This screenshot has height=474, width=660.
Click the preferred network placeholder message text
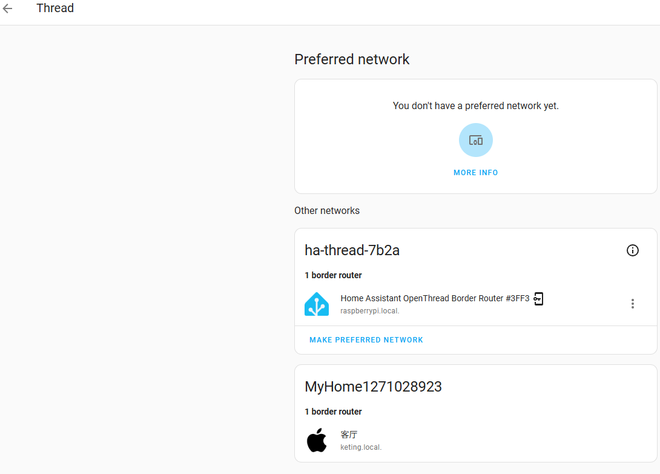475,105
